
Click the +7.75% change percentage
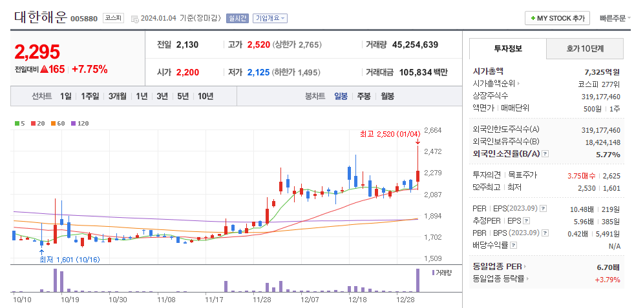(x=90, y=70)
